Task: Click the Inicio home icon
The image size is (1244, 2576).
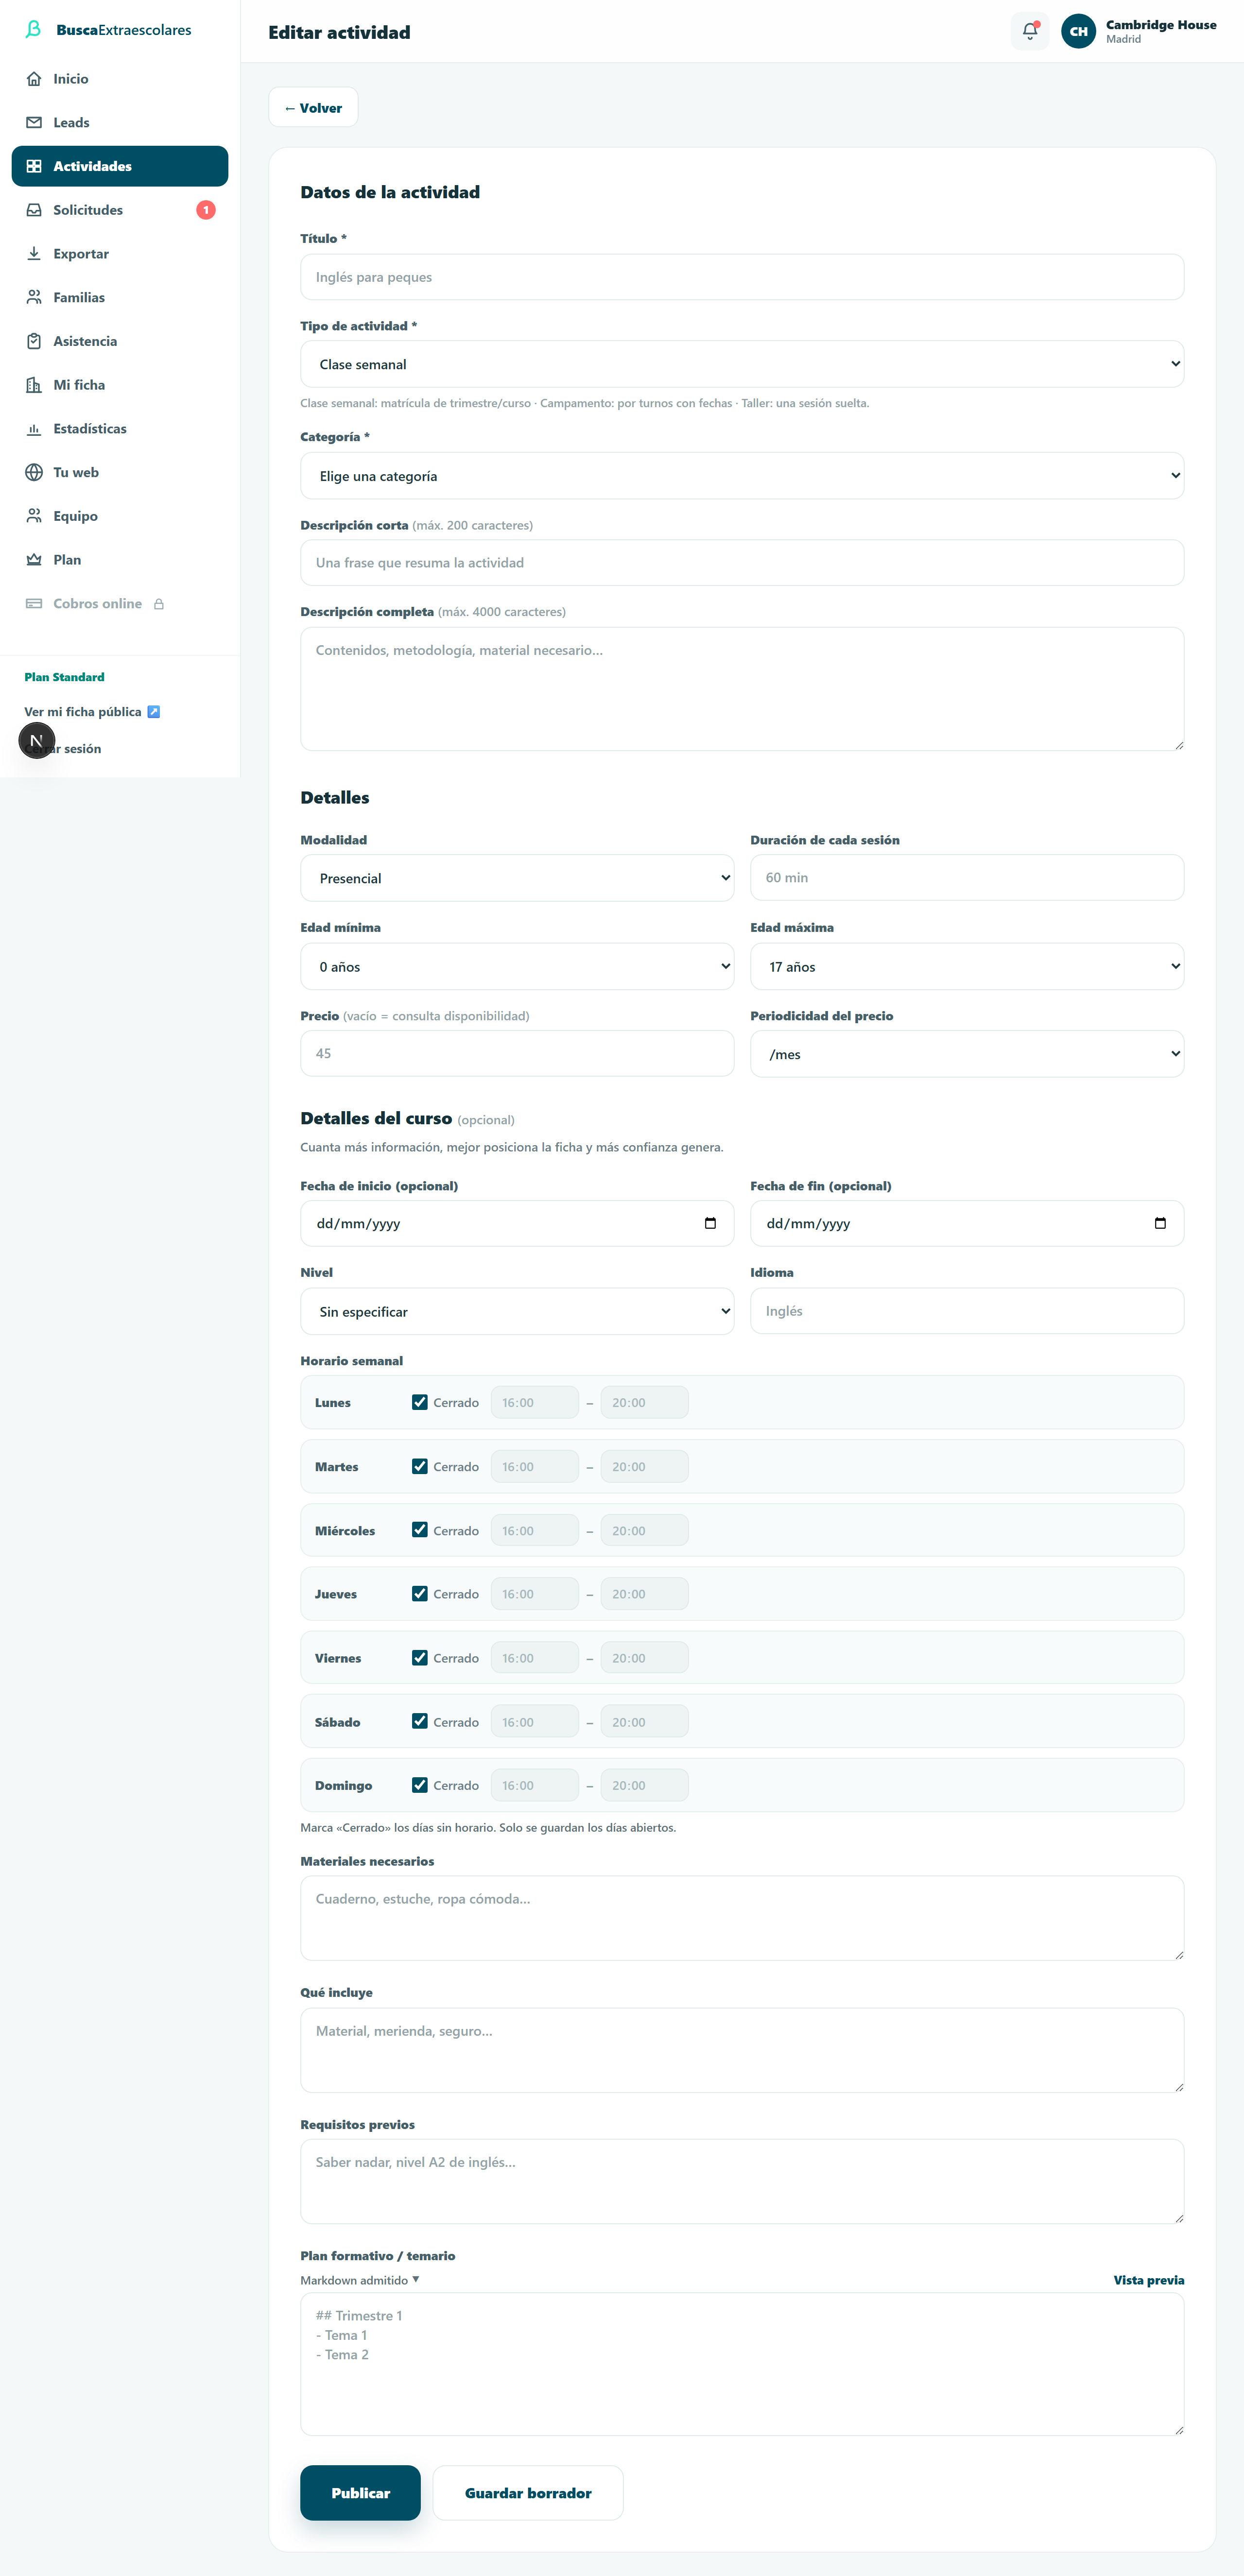Action: click(x=34, y=79)
